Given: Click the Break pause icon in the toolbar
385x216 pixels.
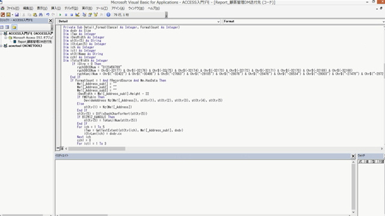Looking at the screenshot, I should click(66, 14).
